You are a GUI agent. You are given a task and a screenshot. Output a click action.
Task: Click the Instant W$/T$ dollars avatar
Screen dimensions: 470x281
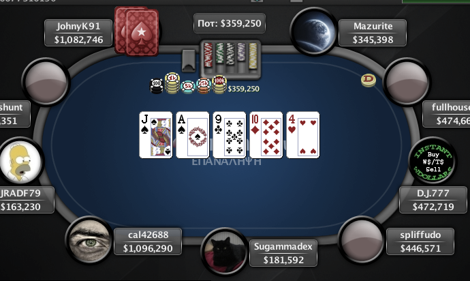433,161
